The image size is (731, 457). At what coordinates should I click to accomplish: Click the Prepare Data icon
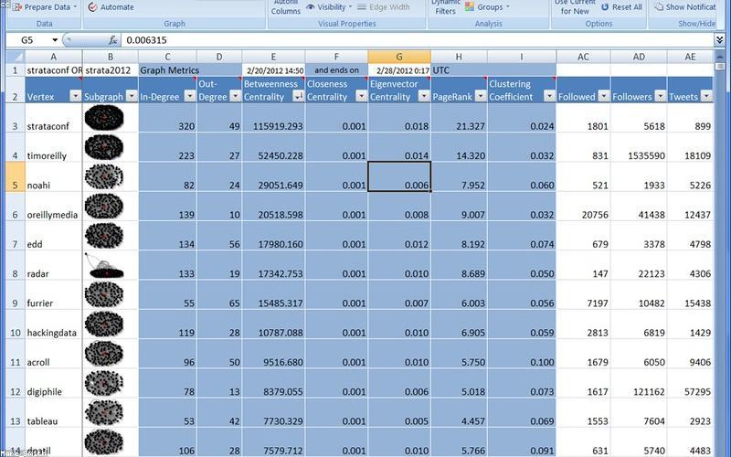click(x=17, y=7)
